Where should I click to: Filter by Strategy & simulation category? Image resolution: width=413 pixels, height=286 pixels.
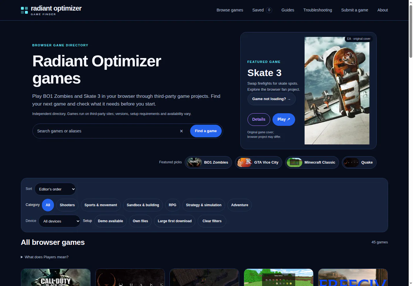pos(204,205)
